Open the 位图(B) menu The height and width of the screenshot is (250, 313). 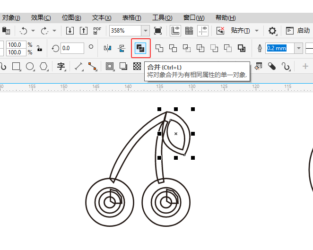71,18
